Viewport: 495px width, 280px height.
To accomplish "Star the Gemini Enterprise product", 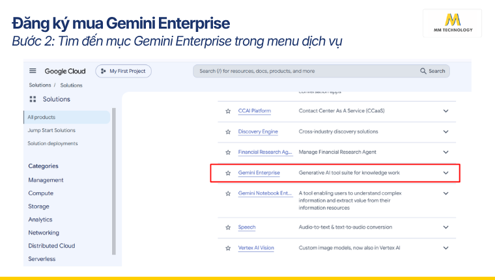I will tap(228, 173).
